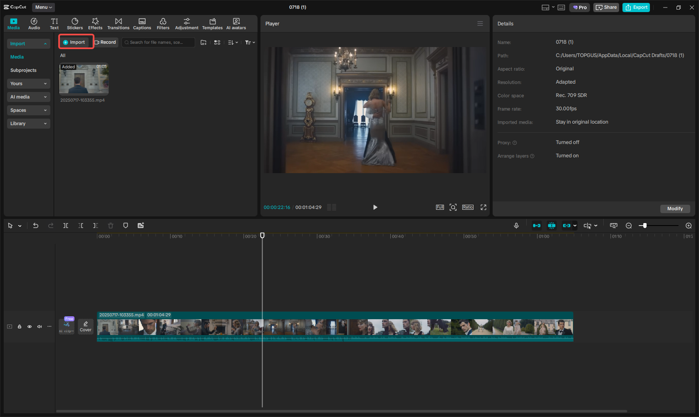The image size is (699, 417).
Task: Mute the video track audio
Action: [40, 327]
